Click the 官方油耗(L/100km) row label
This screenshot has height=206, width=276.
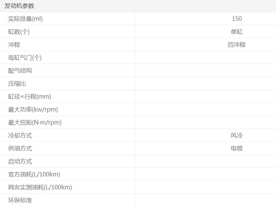click(34, 175)
